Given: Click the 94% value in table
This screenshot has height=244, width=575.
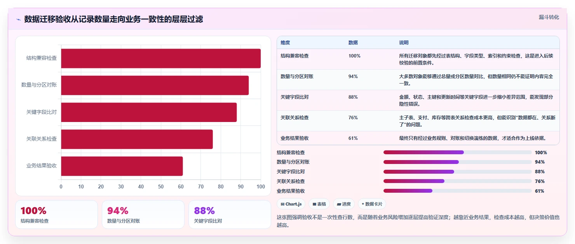Looking at the screenshot, I should point(353,77).
